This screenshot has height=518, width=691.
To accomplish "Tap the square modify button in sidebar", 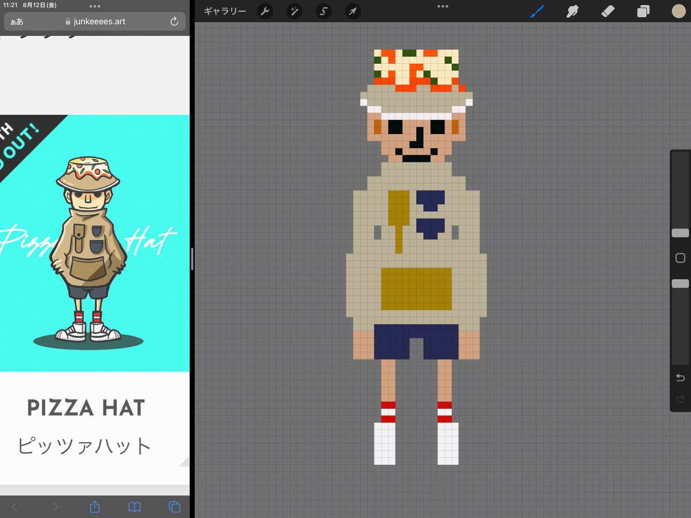I will (680, 258).
